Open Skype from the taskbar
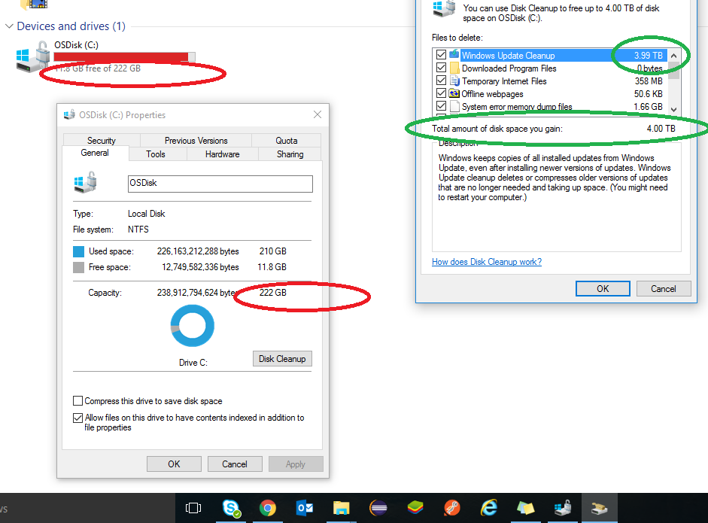Viewport: 708px width, 523px height. [x=231, y=508]
